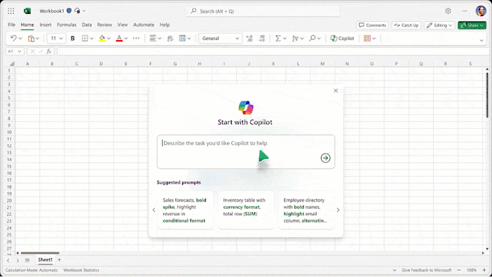Expand the font color dropdown arrow
This screenshot has height=277, width=492.
pos(126,38)
